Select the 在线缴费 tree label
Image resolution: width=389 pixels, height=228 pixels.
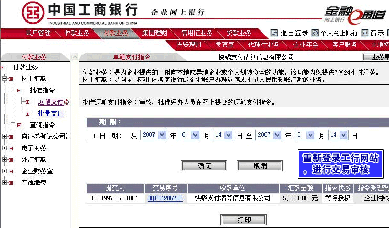[x=34, y=183]
